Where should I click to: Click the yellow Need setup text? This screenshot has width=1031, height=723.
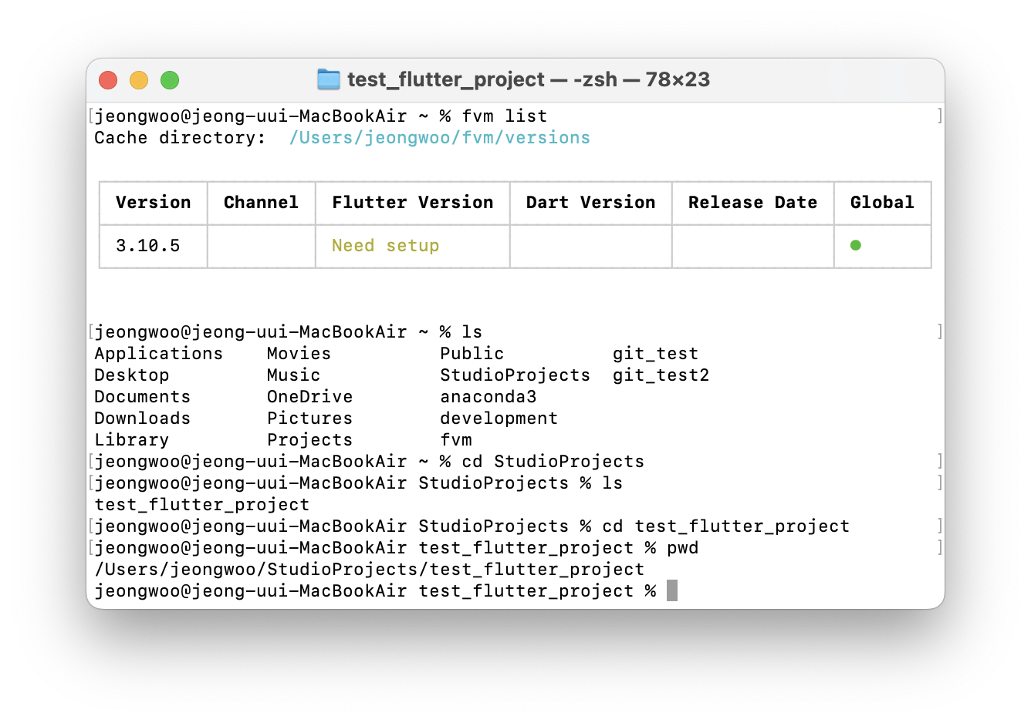(385, 246)
